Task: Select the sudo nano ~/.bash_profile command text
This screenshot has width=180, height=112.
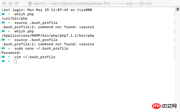Action: pyautogui.click(x=41, y=48)
